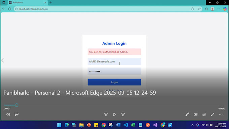Open Chrome icon with the profile badge
The height and width of the screenshot is (129, 229).
163,125
